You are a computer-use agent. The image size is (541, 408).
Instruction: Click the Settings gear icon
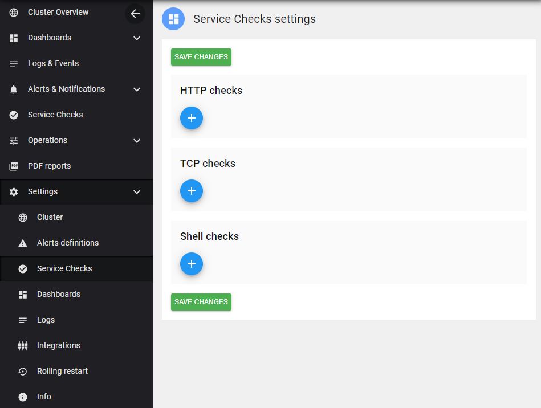(14, 192)
